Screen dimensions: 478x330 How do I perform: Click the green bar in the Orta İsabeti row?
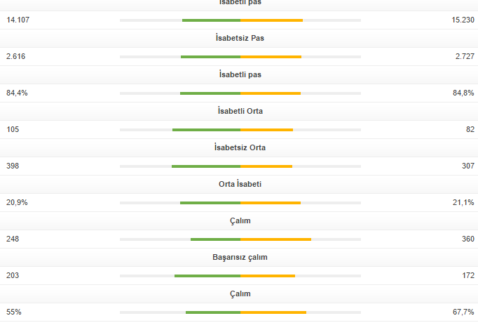click(x=210, y=203)
